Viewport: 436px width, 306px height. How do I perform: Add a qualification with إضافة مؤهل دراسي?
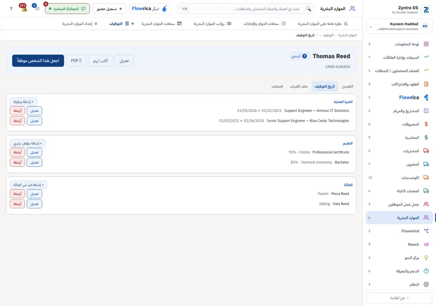(x=28, y=143)
